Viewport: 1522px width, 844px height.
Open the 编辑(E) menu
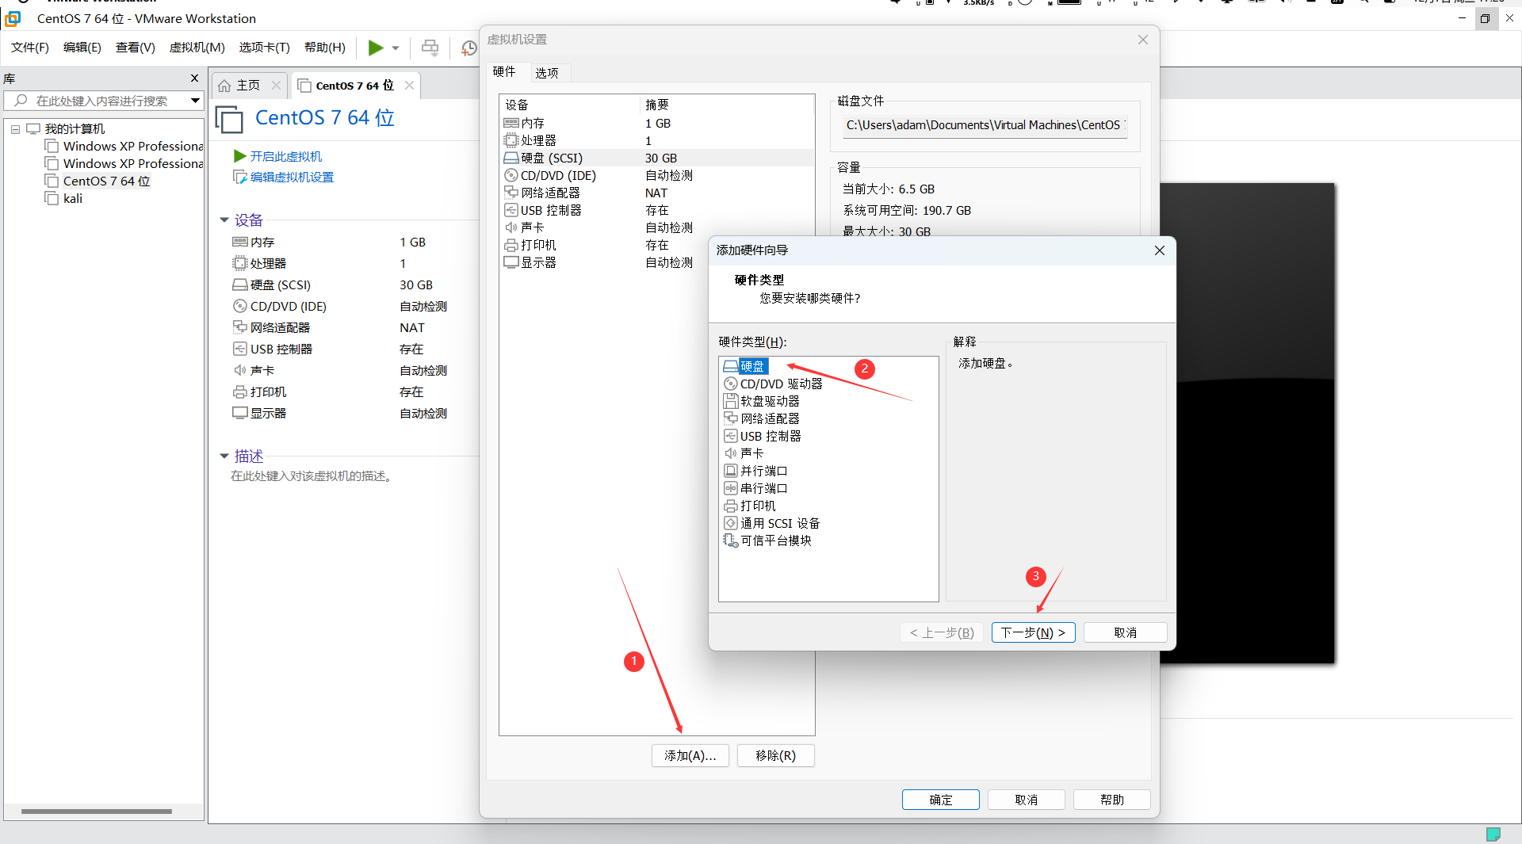[82, 48]
